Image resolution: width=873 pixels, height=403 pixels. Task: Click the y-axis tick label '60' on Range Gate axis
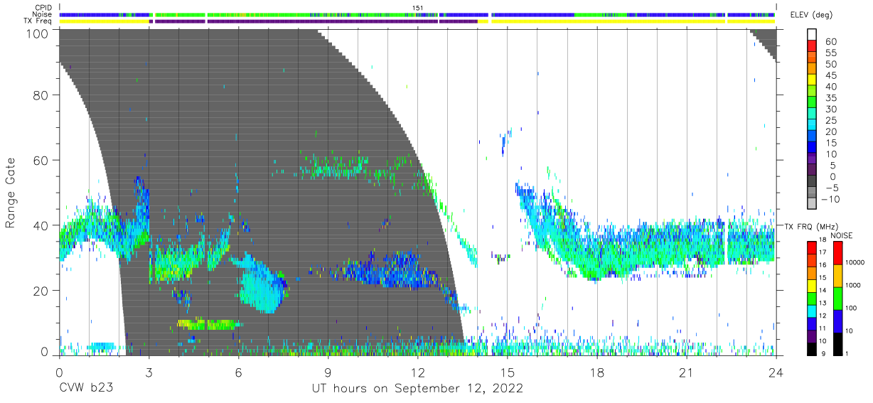[41, 160]
